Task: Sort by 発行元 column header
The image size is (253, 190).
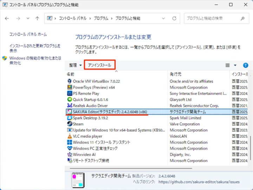Action: point(199,74)
